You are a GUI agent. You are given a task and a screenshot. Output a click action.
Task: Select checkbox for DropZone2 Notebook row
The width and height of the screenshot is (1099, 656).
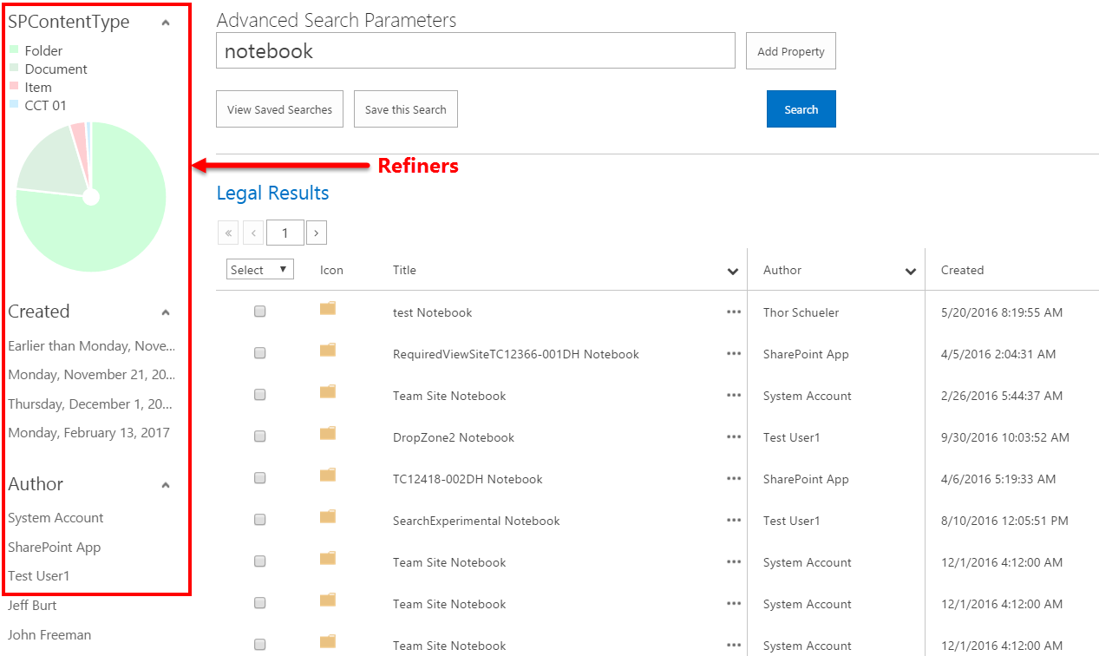coord(259,437)
